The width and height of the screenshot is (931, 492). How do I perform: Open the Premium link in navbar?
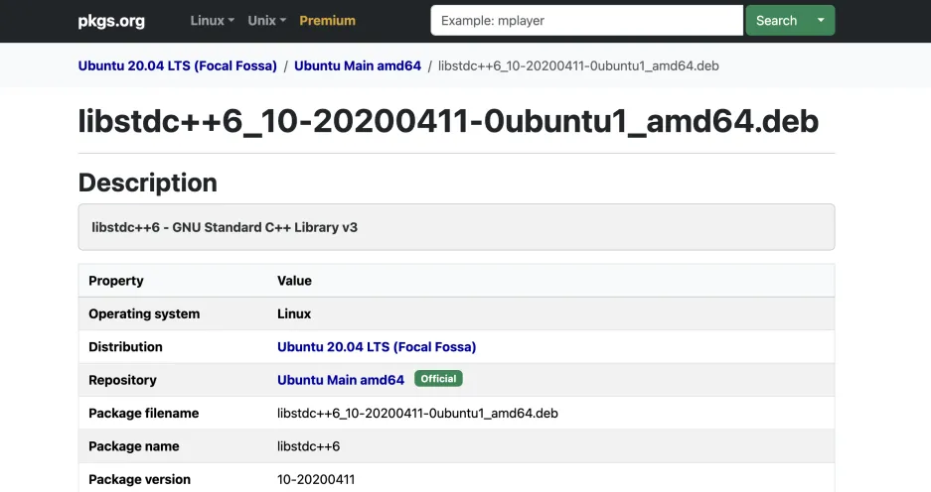coord(327,20)
